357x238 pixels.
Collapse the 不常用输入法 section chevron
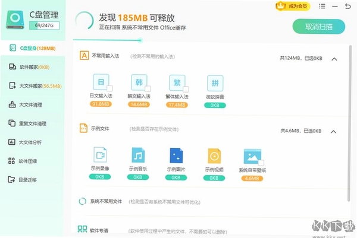334,59
